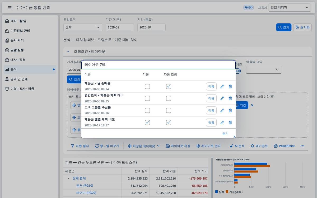Uncheck 자동 조회 for 제품군 월별 계획 비교

point(169,122)
